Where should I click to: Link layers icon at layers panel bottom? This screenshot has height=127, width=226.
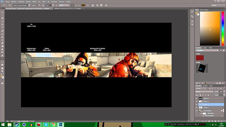[x=203, y=121]
